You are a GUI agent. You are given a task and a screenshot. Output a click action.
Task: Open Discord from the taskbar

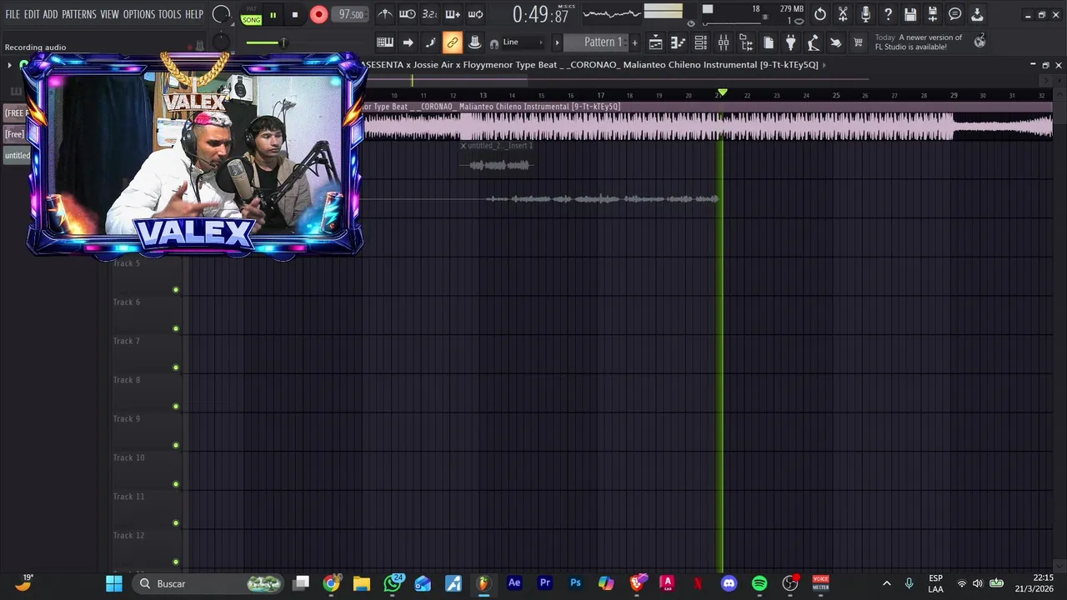729,583
